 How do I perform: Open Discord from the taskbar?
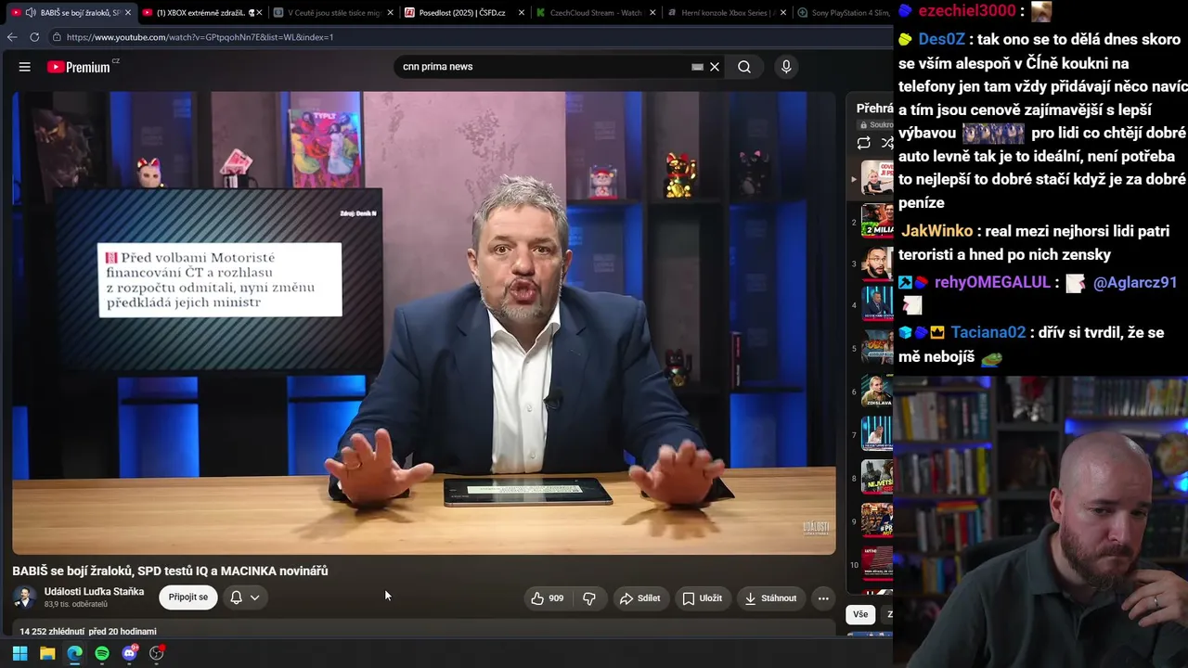[130, 653]
